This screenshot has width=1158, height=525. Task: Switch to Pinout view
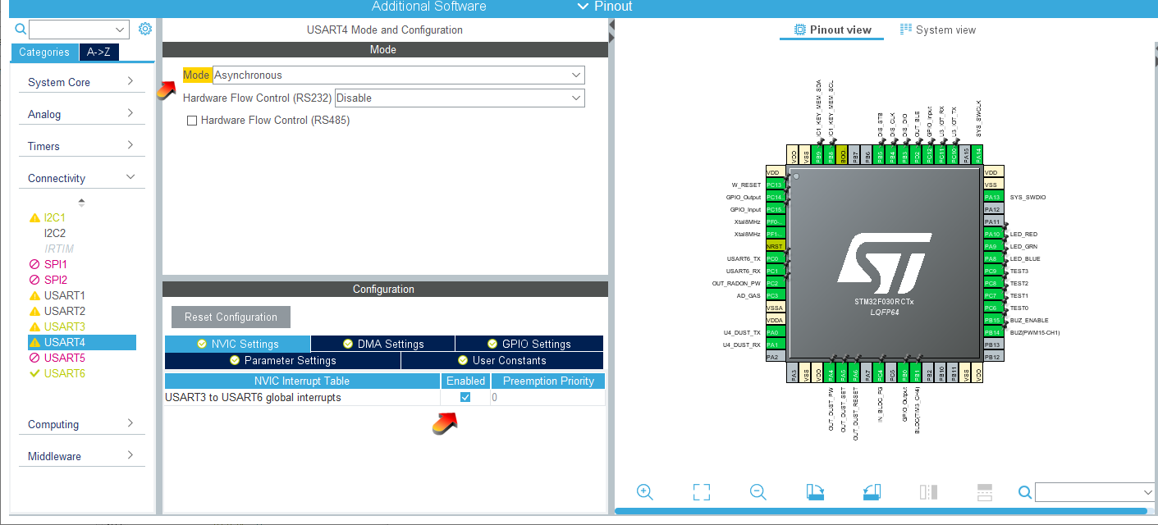832,30
